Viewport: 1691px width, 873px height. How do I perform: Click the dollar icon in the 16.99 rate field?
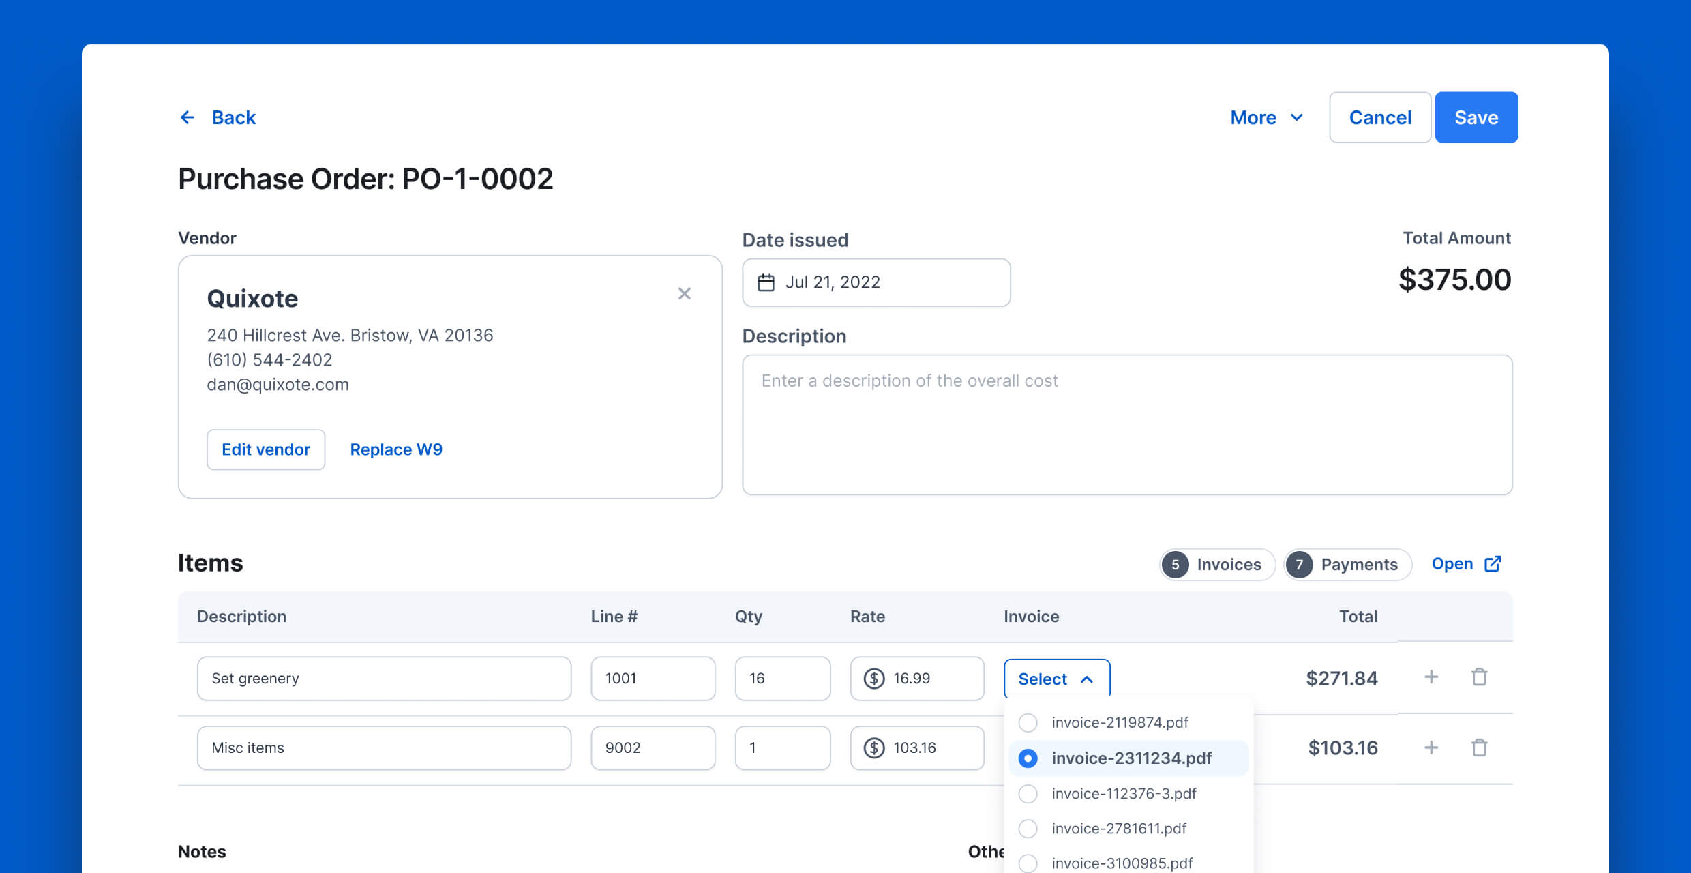pos(874,679)
